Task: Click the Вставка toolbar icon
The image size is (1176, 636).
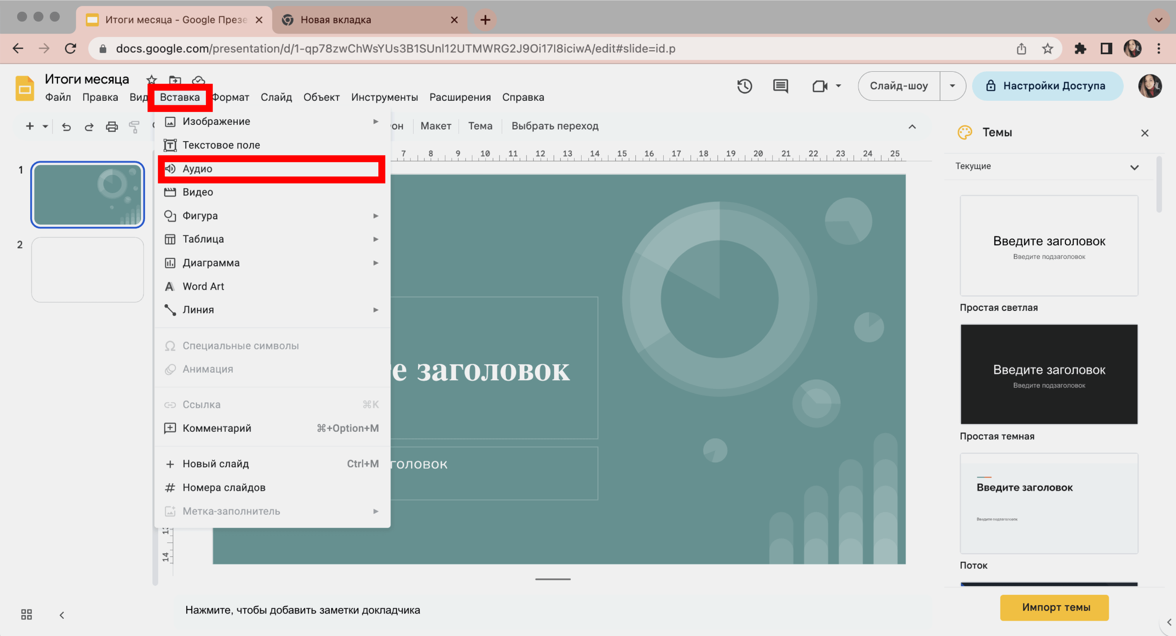Action: pyautogui.click(x=179, y=96)
